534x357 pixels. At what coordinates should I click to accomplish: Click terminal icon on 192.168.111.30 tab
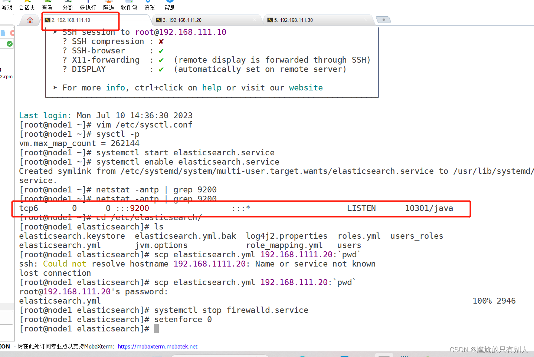coord(270,20)
